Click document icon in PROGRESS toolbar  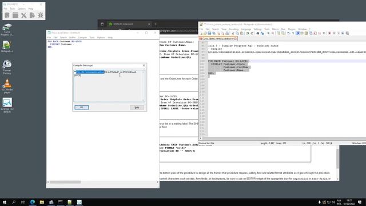[x=32, y=15]
